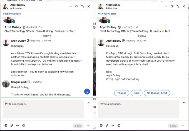
Task: Click verification badge beside Arpit Dubey in right intro
Action: 119,27
